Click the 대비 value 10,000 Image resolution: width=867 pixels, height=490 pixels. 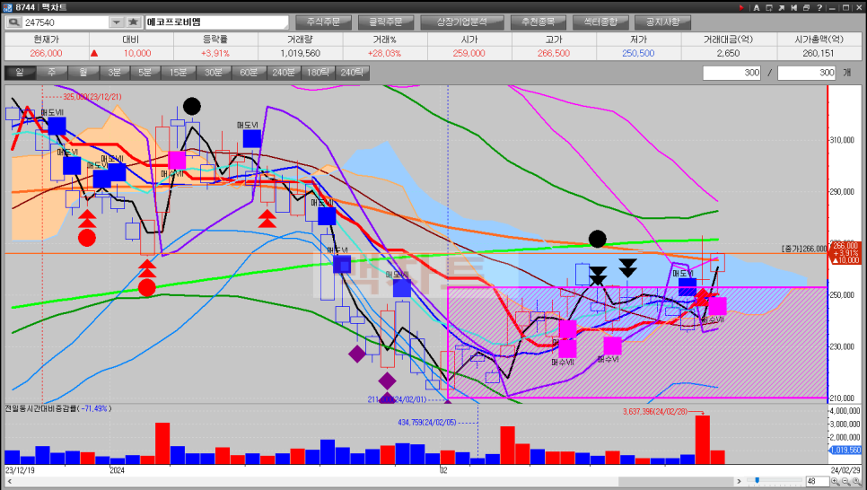(137, 53)
